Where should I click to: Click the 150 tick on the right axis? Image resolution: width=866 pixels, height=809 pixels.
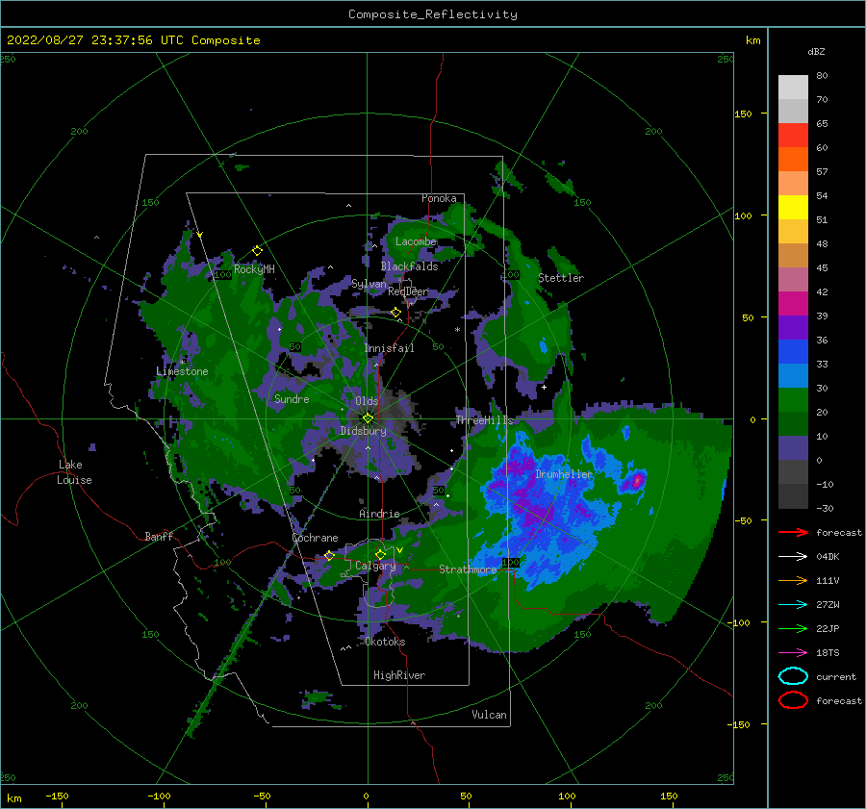click(743, 114)
